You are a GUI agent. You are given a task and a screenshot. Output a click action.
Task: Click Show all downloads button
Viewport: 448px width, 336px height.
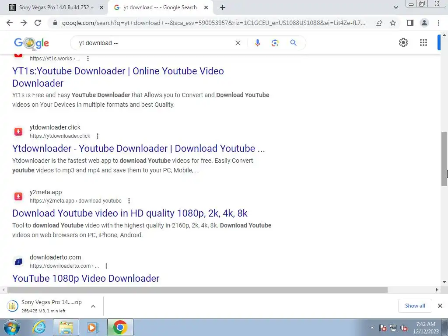click(x=415, y=306)
